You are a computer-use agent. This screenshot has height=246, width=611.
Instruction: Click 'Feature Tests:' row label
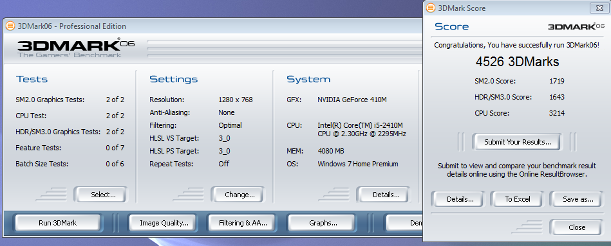click(x=39, y=148)
